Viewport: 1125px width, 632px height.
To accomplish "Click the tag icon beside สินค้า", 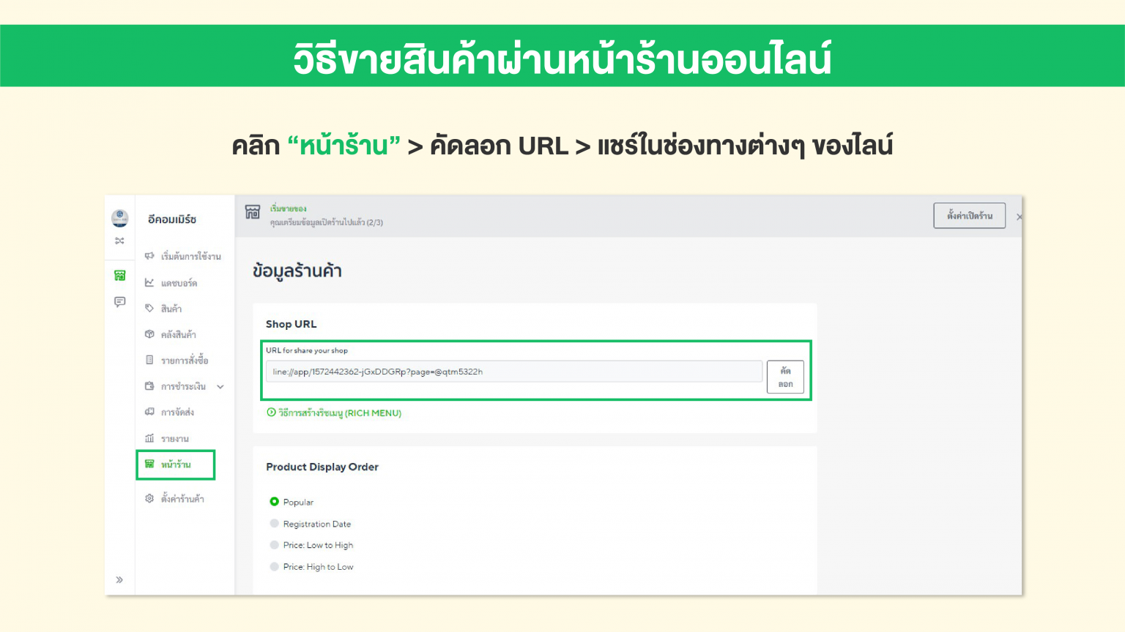I will pos(149,309).
